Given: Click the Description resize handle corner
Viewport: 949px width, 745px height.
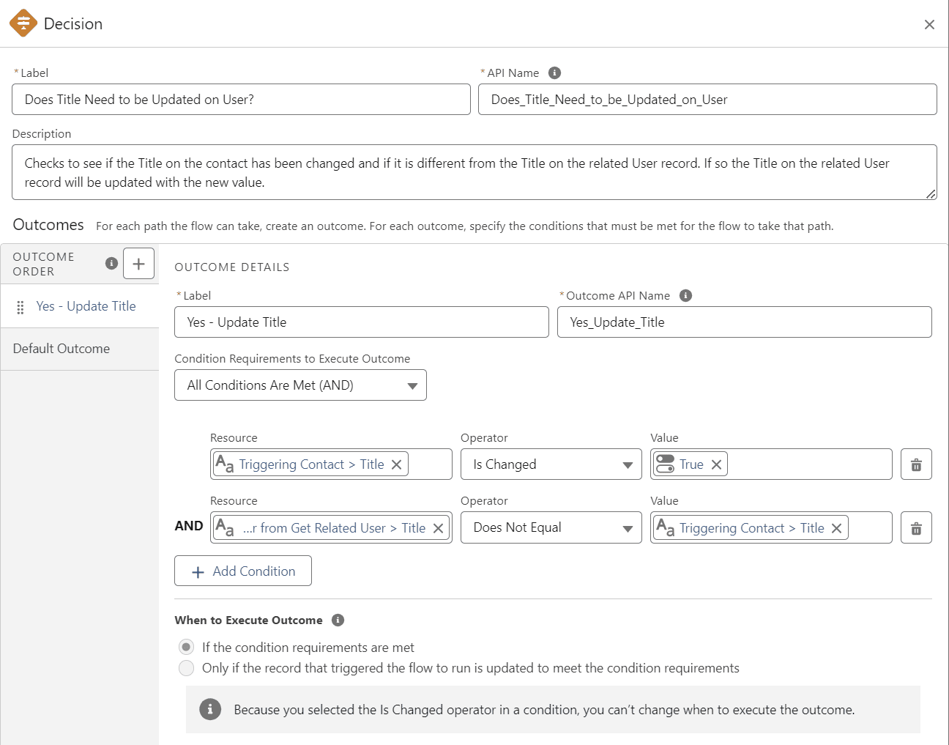Looking at the screenshot, I should point(931,194).
